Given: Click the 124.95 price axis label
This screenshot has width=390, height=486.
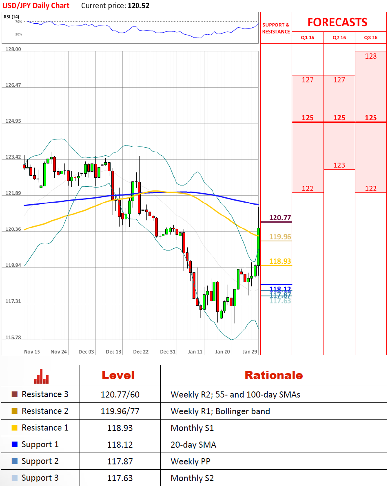Looking at the screenshot, I should 13,121.
